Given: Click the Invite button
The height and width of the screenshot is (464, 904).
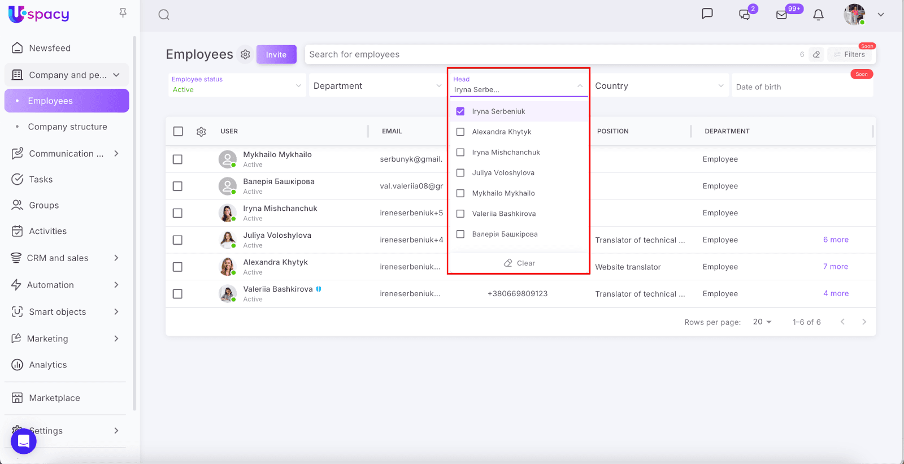Looking at the screenshot, I should [x=276, y=55].
